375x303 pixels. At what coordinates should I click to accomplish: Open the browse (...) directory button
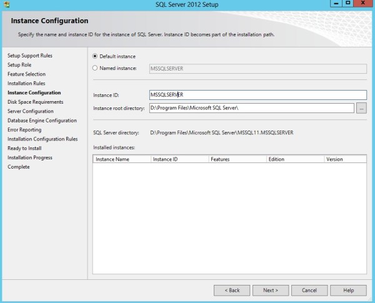pos(361,108)
